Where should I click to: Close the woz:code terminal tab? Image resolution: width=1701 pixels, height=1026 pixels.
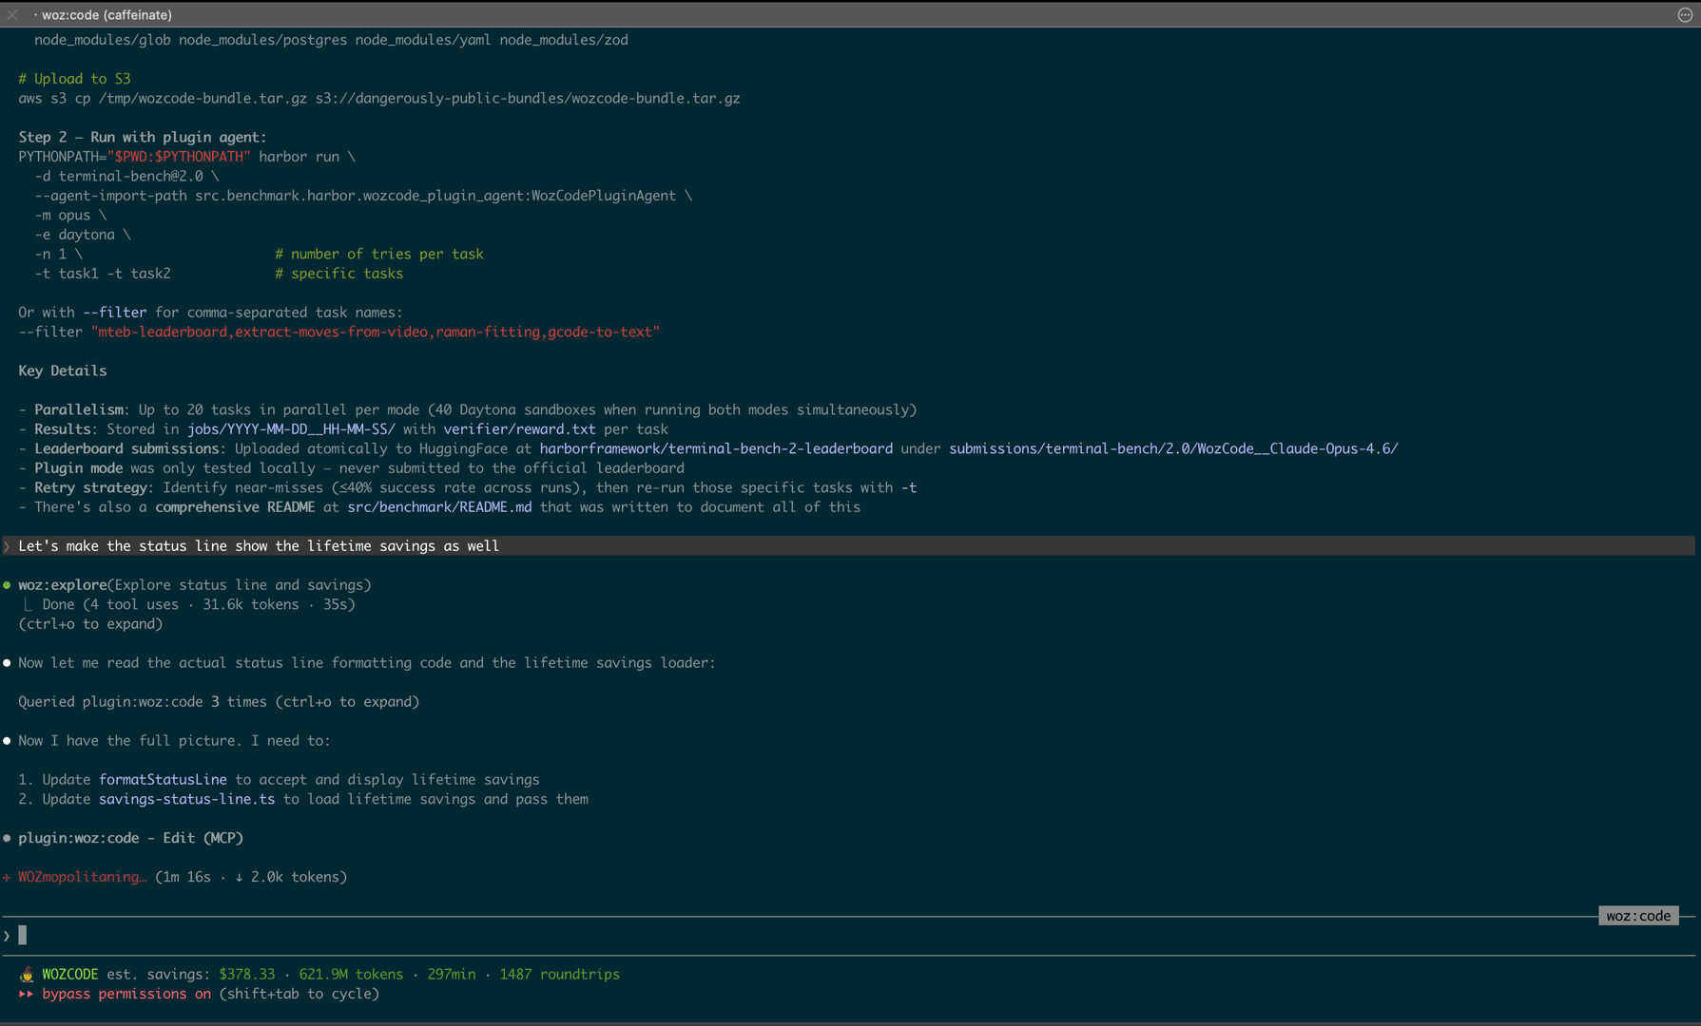point(12,14)
